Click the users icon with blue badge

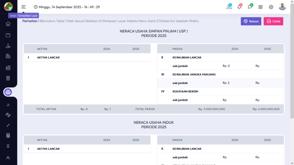coord(229,7)
